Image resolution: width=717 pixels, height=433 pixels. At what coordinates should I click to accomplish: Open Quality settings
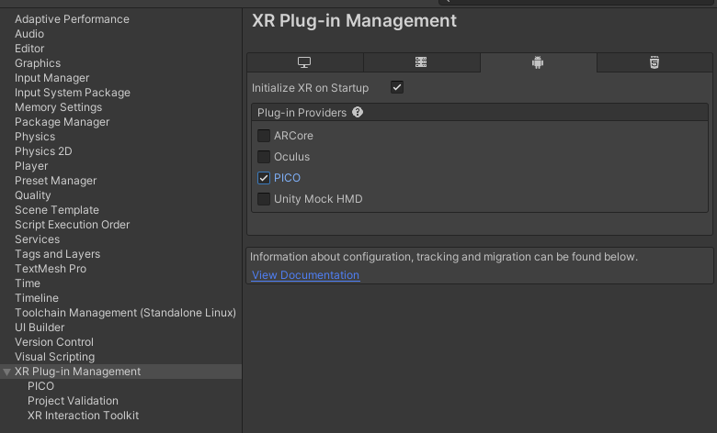pyautogui.click(x=32, y=195)
